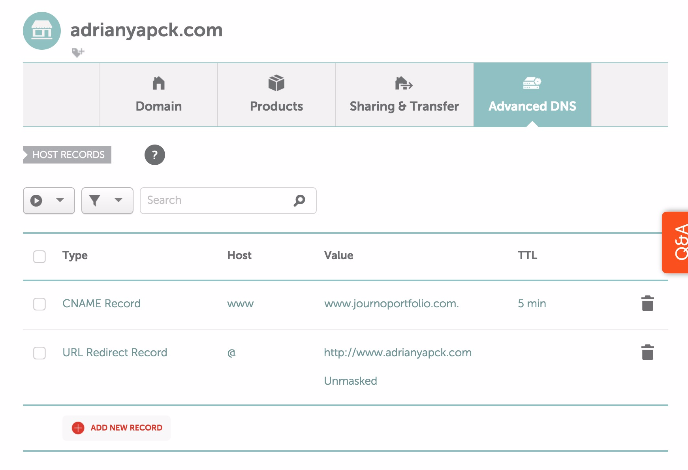Click the Host column header
This screenshot has width=688, height=470.
tap(239, 255)
